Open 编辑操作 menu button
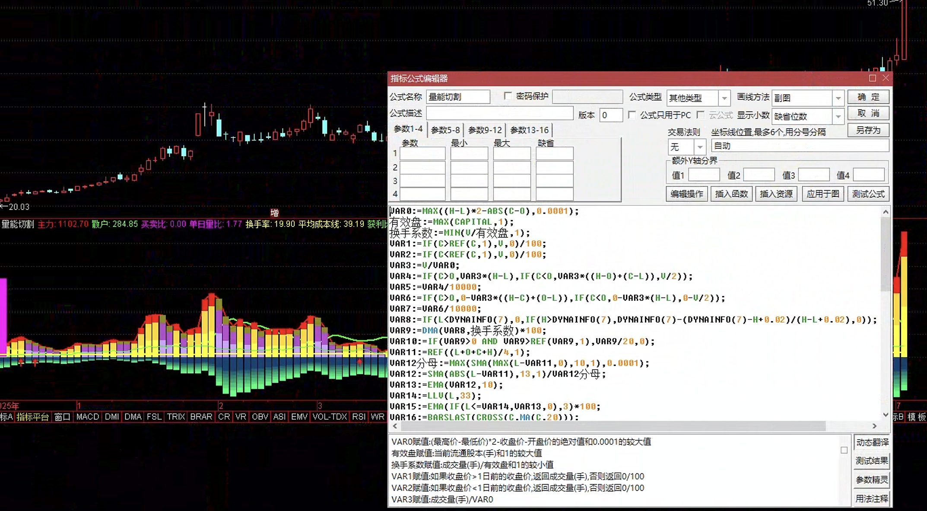 687,194
